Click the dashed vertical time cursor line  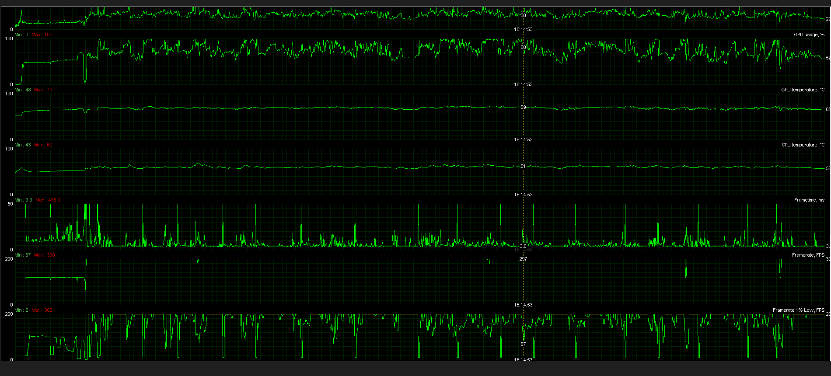pos(524,184)
